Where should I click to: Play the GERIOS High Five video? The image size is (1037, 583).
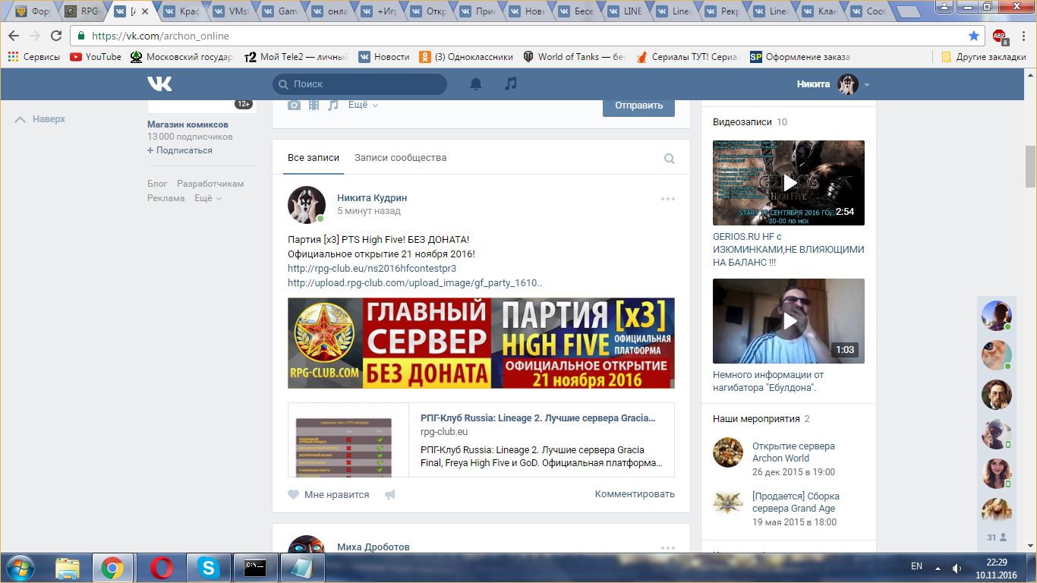click(x=789, y=183)
